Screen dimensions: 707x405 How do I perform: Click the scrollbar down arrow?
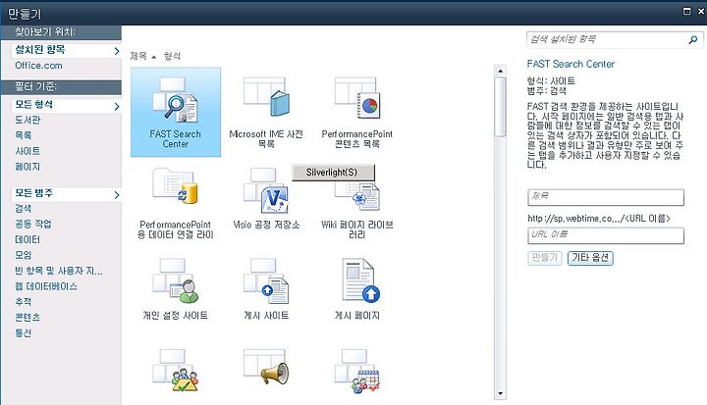pos(500,394)
